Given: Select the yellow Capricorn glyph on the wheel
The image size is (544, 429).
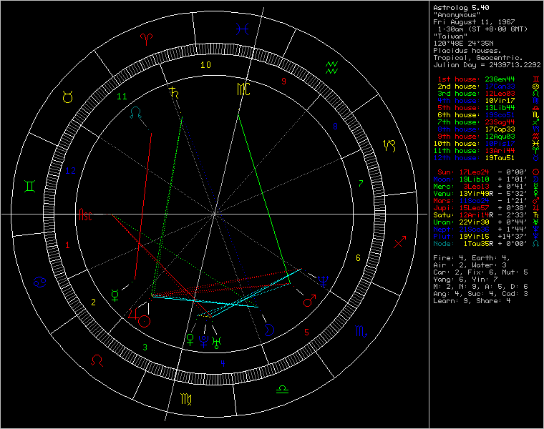Looking at the screenshot, I should [389, 146].
